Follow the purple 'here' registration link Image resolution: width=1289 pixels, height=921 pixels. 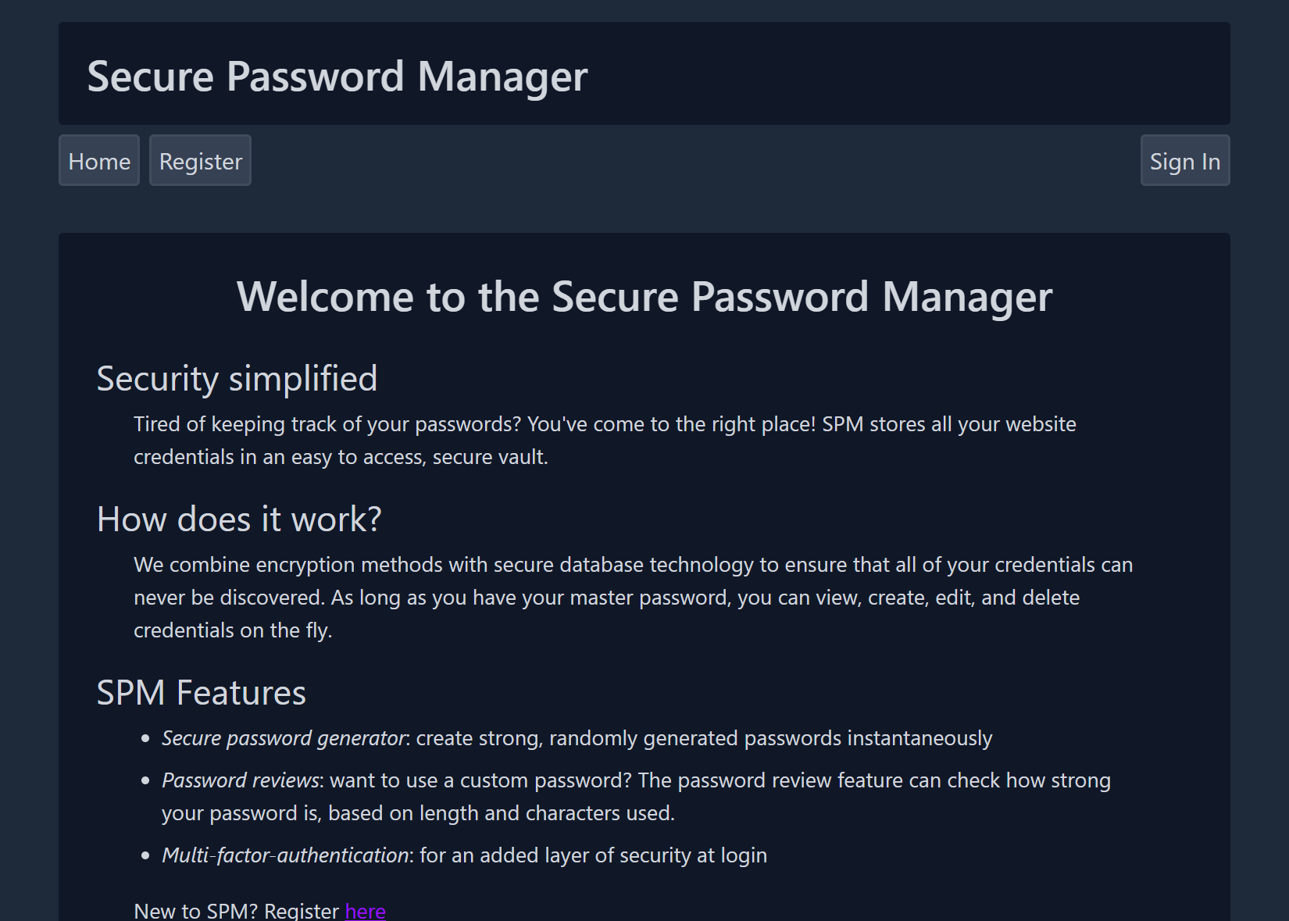[x=365, y=911]
